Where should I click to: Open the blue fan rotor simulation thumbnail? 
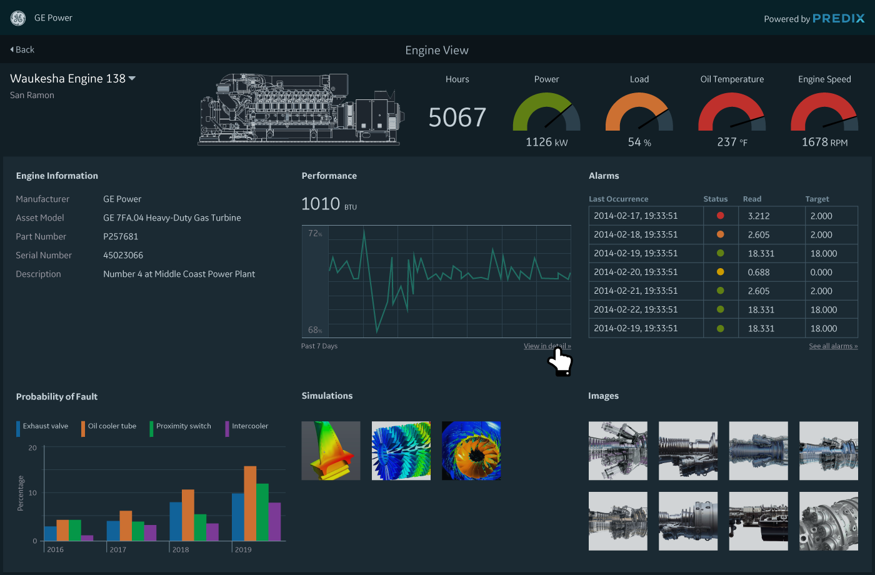(401, 451)
